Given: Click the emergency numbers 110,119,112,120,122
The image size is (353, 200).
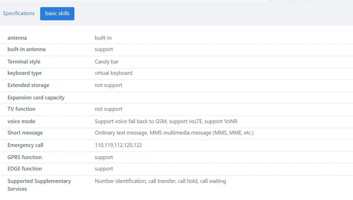Looking at the screenshot, I should coord(118,145).
